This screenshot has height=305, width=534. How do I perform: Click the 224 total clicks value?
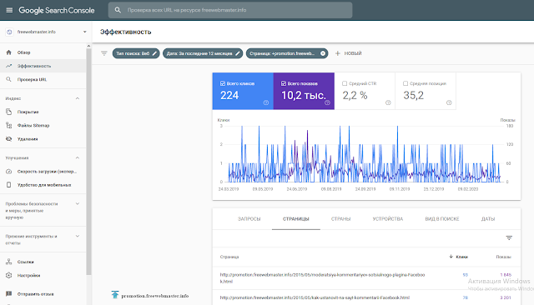coord(229,96)
